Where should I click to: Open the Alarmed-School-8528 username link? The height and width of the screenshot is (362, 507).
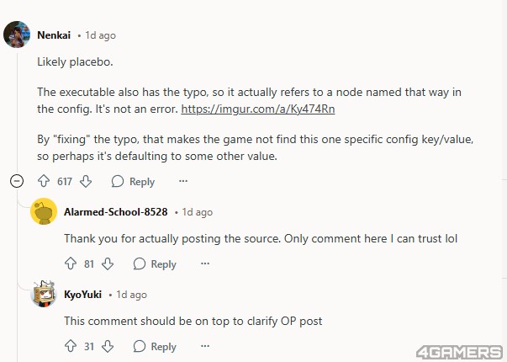[116, 212]
